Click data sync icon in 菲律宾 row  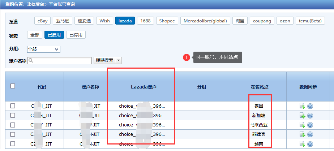coord(303,134)
